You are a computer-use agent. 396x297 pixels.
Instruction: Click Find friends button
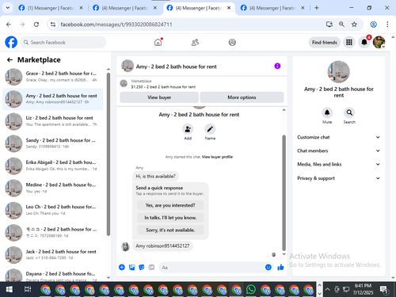325,42
